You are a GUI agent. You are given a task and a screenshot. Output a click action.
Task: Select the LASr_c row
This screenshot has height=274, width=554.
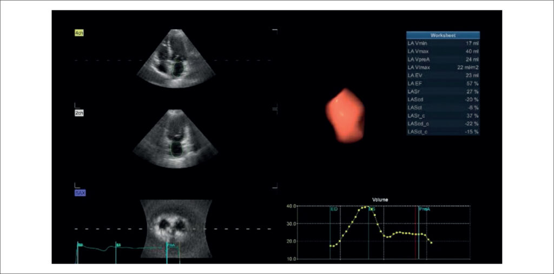(443, 115)
